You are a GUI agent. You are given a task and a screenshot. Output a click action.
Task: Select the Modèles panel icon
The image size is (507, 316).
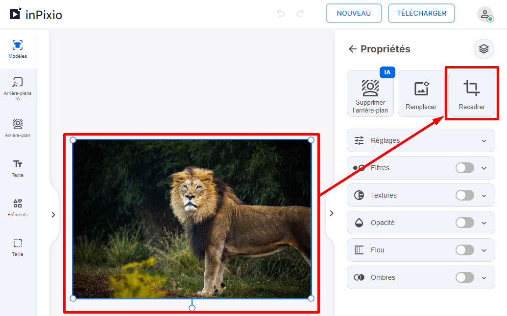(x=18, y=48)
